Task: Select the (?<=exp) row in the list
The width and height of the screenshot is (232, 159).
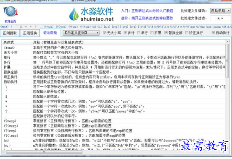Action: (x=113, y=126)
